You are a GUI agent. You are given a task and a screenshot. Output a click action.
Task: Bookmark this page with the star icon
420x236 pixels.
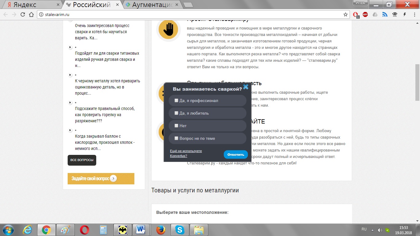point(346,14)
